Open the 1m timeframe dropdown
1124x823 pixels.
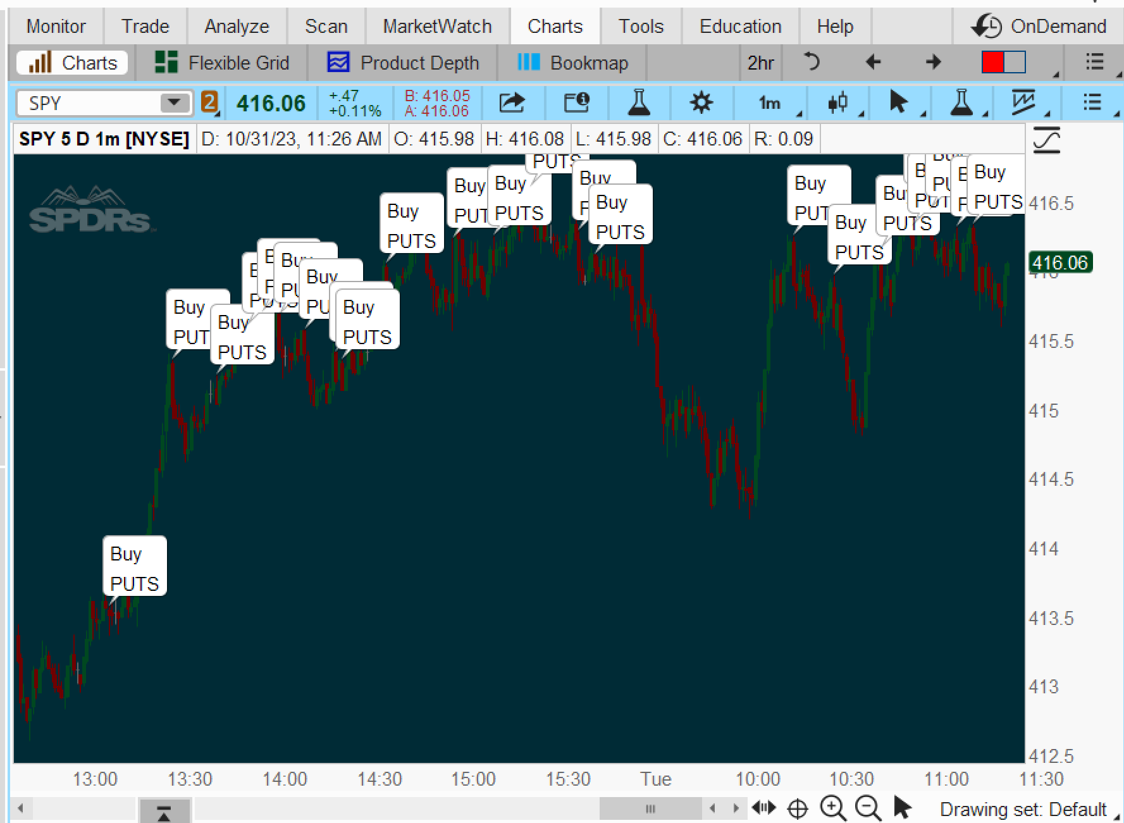(770, 102)
